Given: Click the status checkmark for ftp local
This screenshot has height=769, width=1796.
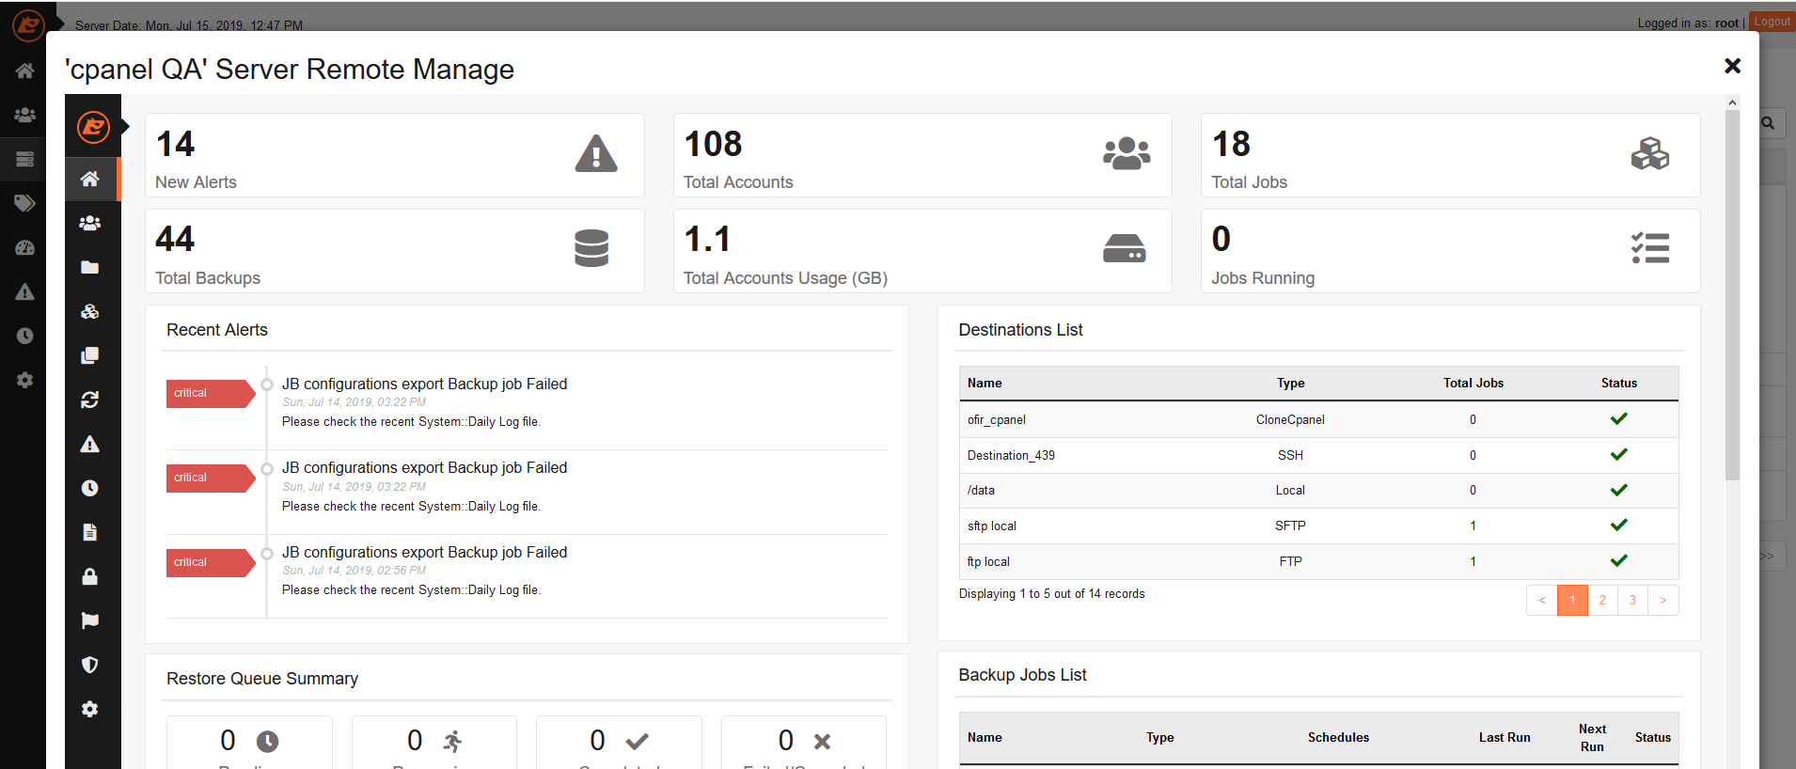Looking at the screenshot, I should pyautogui.click(x=1618, y=560).
